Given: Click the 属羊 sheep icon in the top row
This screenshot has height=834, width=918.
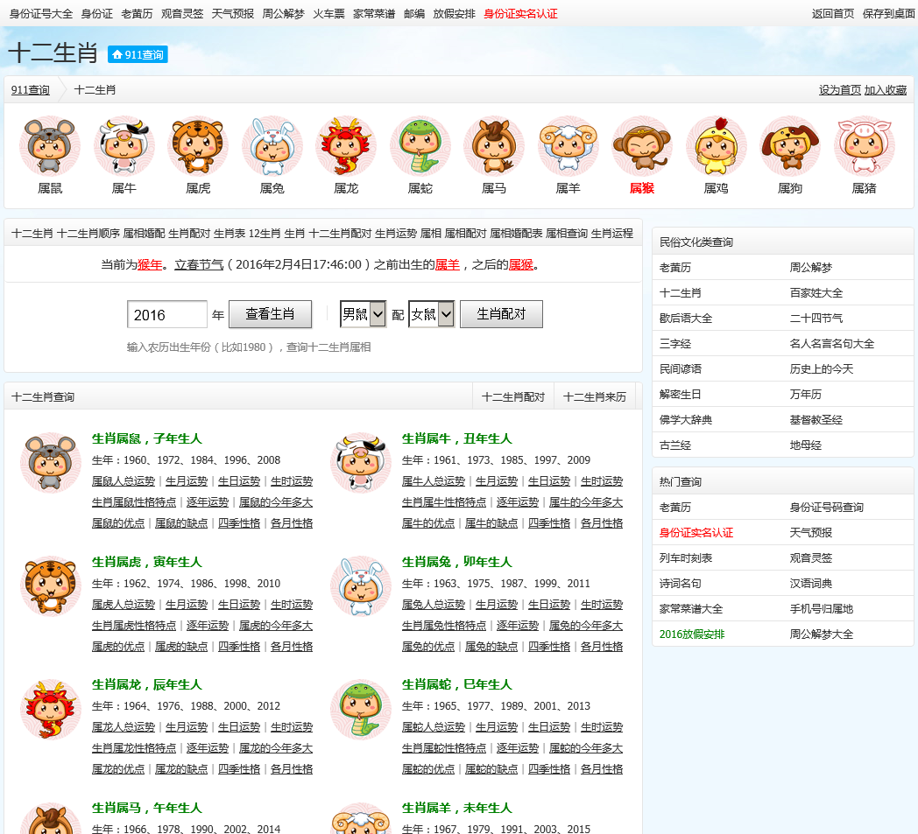Looking at the screenshot, I should [x=568, y=145].
